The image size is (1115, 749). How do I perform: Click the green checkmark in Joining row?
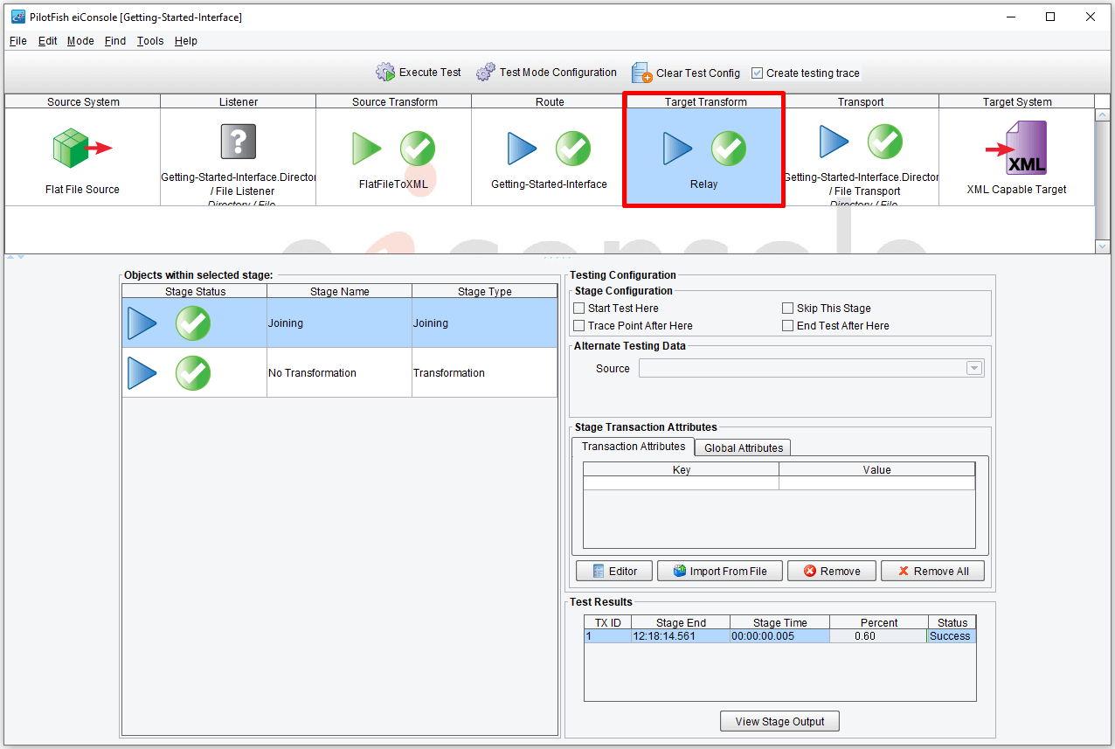tap(193, 323)
